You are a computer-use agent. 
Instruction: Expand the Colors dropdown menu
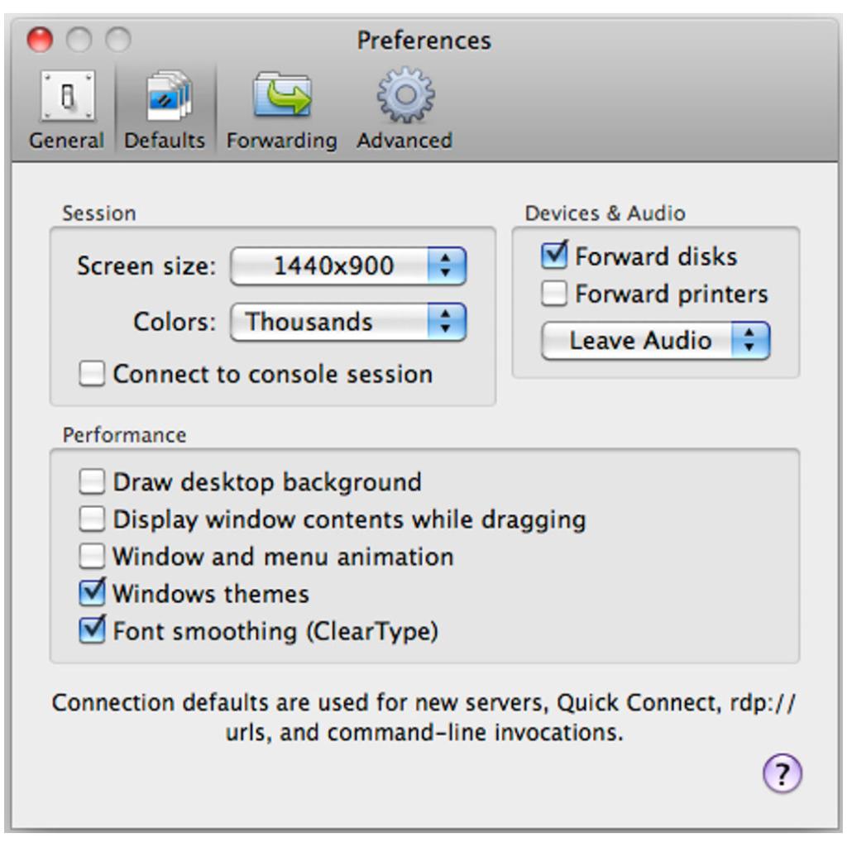(x=348, y=322)
